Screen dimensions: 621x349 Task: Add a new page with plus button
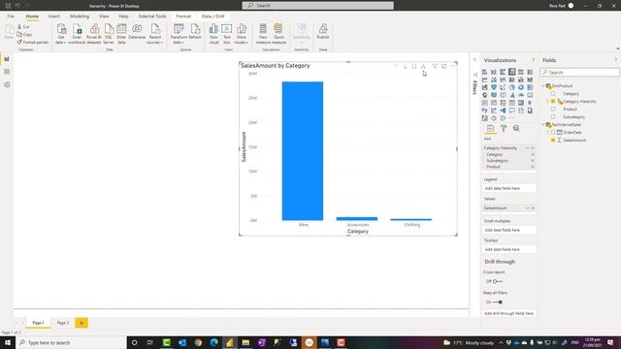coord(82,323)
